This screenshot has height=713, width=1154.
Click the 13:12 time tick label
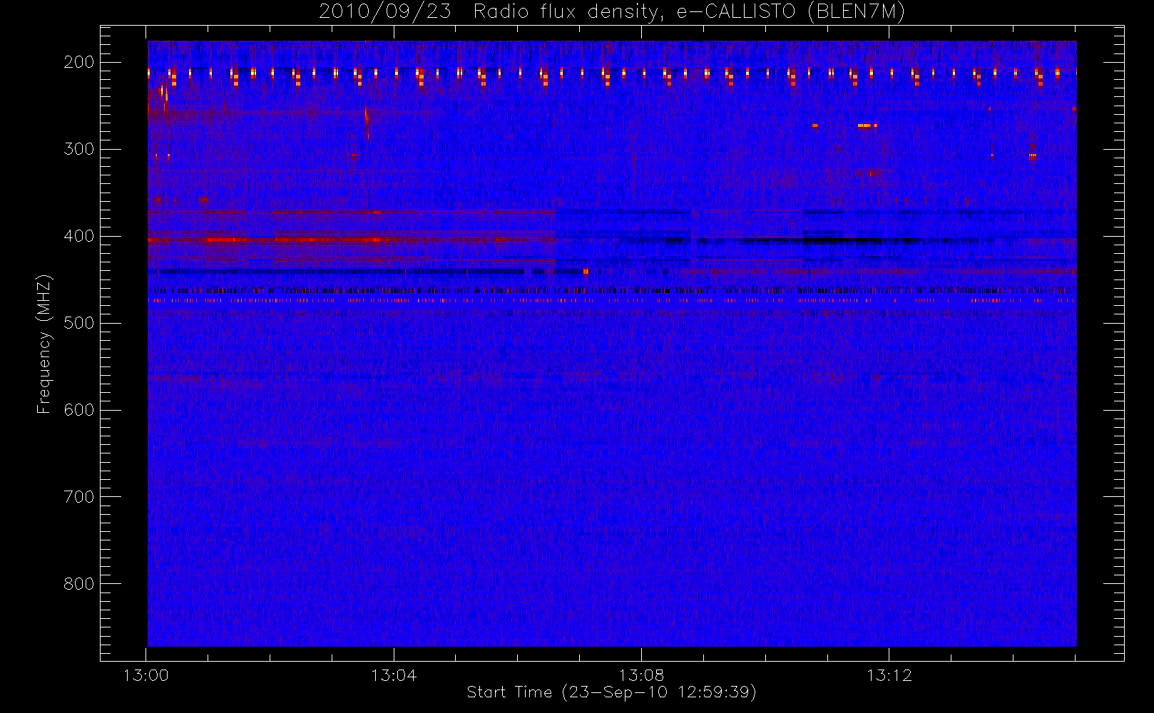889,675
